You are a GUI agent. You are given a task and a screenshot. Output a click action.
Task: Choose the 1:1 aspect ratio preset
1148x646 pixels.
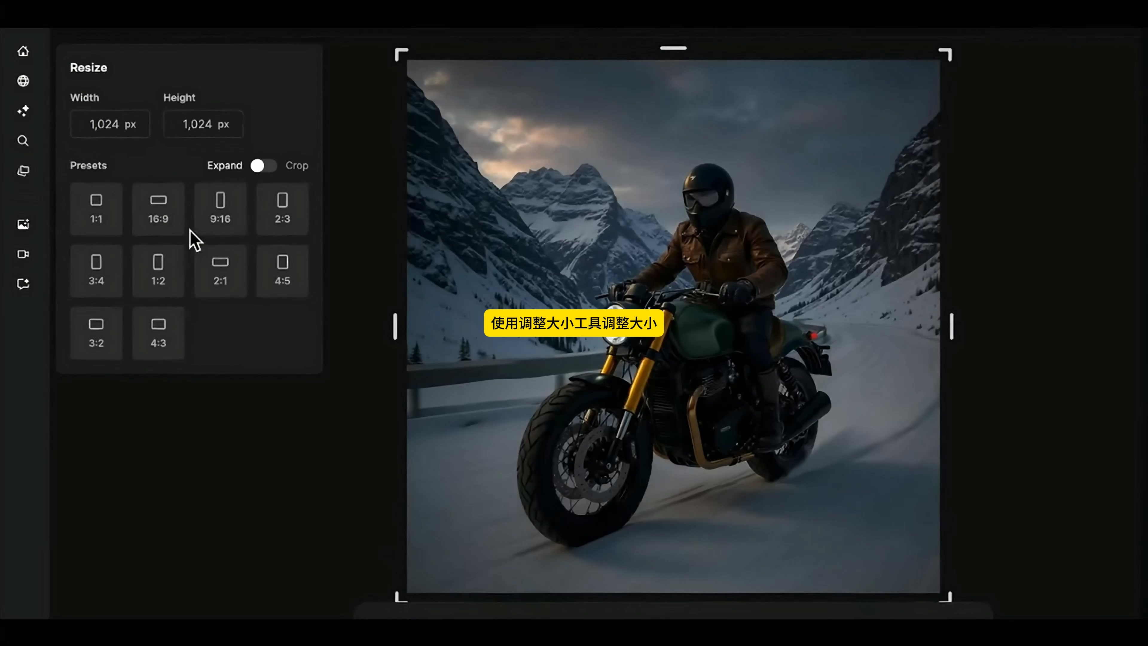(96, 209)
